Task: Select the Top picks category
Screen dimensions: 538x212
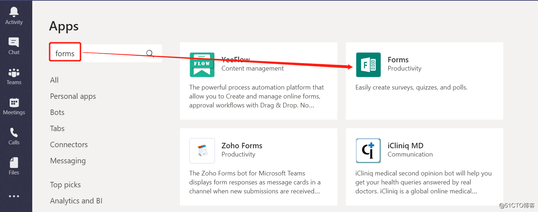Action: 65,185
